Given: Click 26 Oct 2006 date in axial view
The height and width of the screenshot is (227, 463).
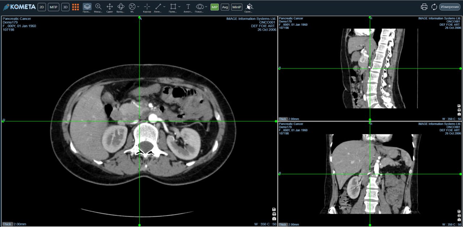Looking at the screenshot, I should click(x=267, y=30).
